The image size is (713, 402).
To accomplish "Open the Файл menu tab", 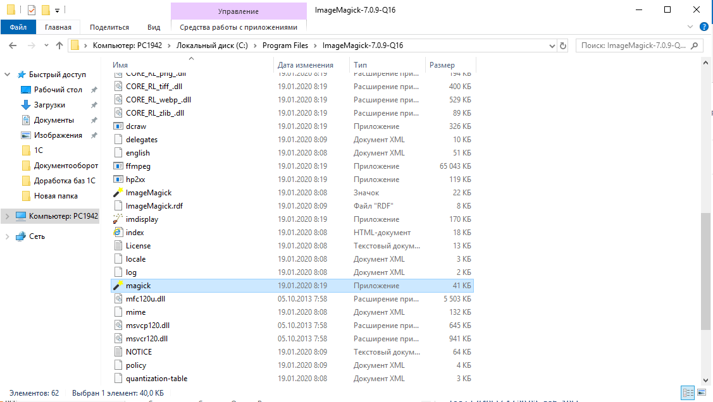I will click(x=18, y=27).
